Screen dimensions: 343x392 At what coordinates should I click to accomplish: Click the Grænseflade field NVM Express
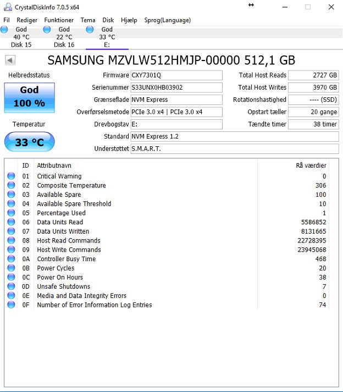point(176,100)
